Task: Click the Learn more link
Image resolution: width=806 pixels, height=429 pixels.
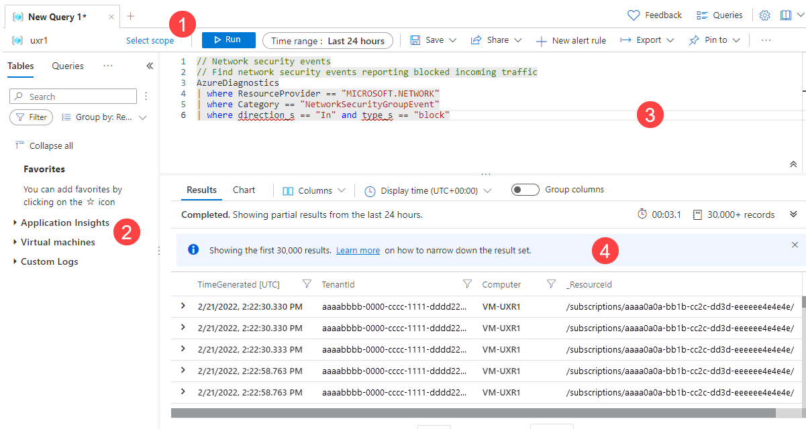Action: (358, 250)
